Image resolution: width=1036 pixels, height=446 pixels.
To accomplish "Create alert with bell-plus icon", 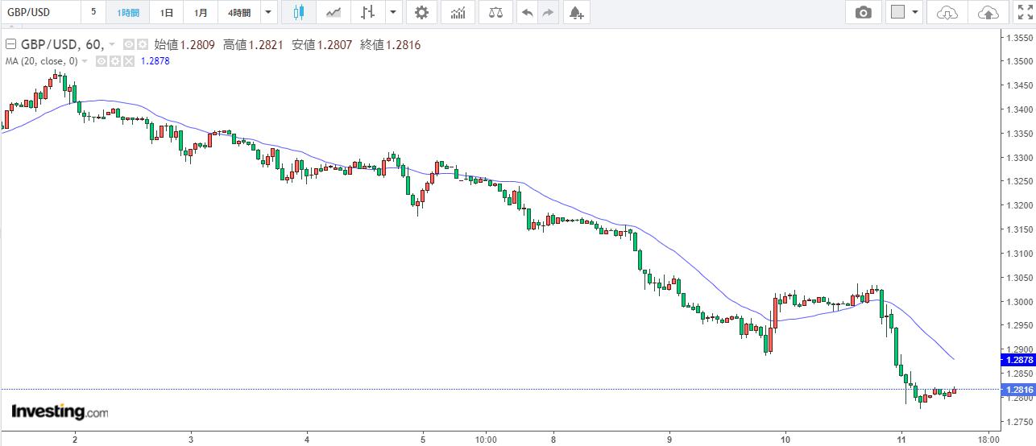I will click(x=575, y=13).
